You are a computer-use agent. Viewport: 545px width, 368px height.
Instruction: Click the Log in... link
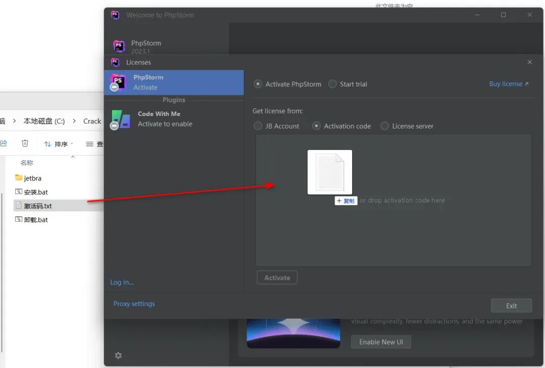tap(122, 282)
